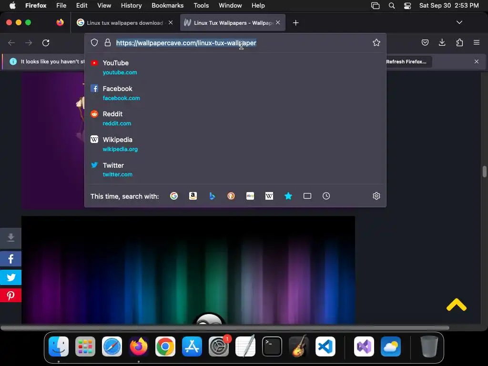Open the Firefox application hamburger menu
The width and height of the screenshot is (488, 366).
coord(477,42)
